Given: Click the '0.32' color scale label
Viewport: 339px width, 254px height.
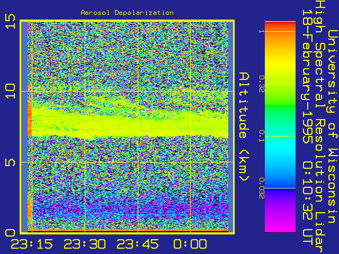Looking at the screenshot, I should [x=262, y=84].
